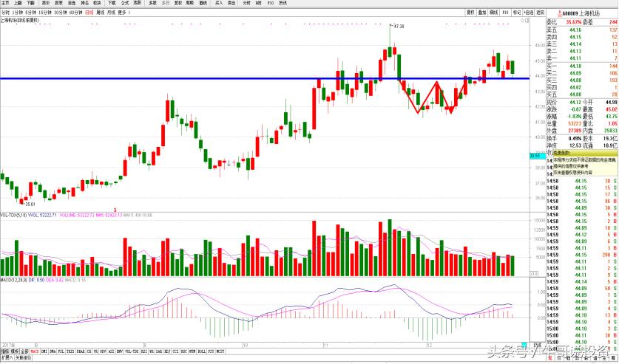Select the 5分钟 period tab

click(x=31, y=13)
